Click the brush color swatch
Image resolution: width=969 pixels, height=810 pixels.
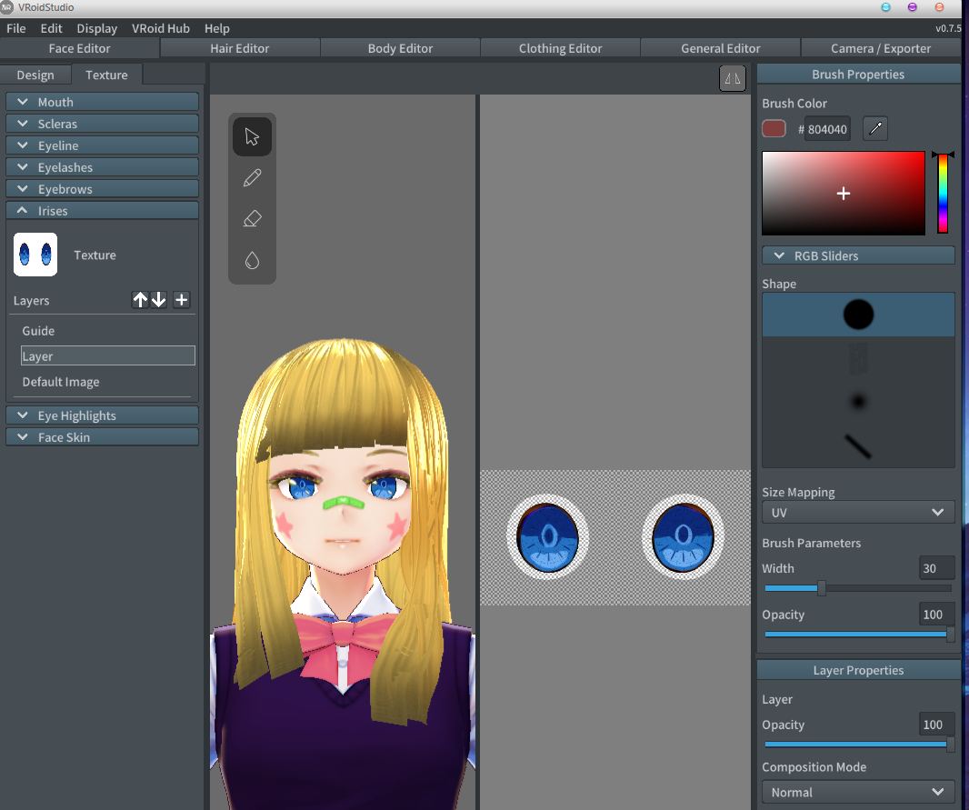[774, 128]
